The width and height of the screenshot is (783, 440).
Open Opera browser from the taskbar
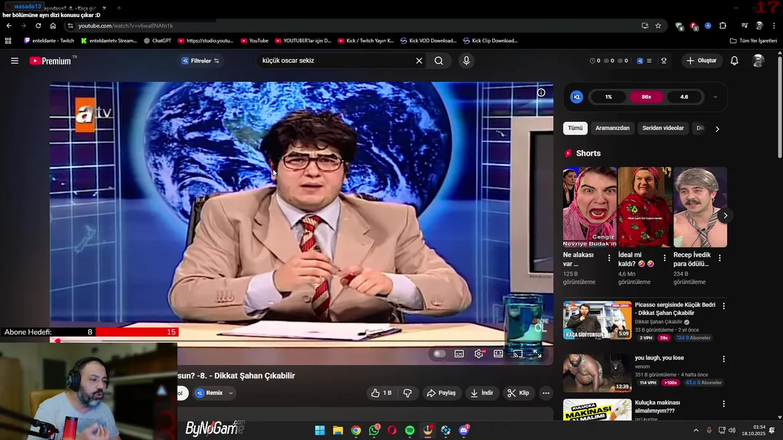click(392, 430)
